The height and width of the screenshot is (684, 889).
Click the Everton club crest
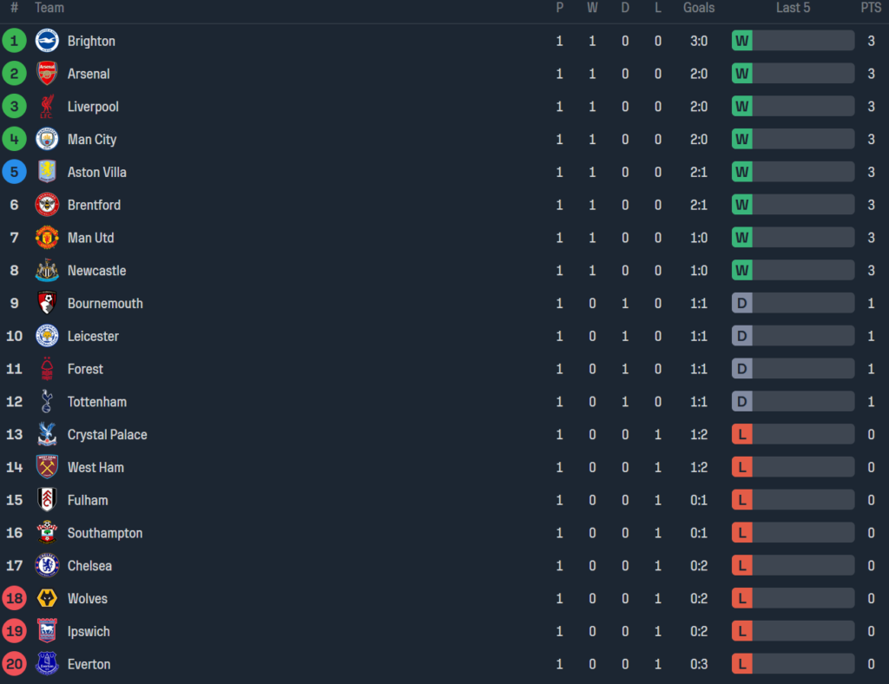point(47,664)
